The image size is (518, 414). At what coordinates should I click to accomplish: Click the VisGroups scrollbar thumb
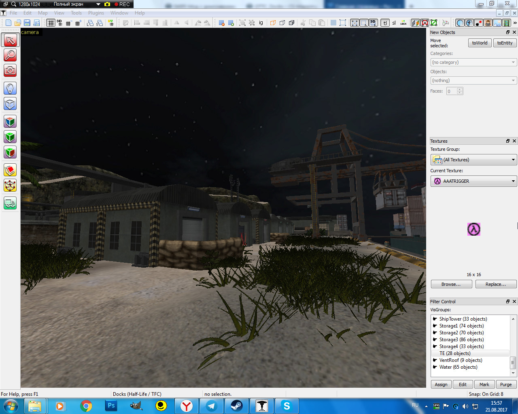(x=513, y=363)
